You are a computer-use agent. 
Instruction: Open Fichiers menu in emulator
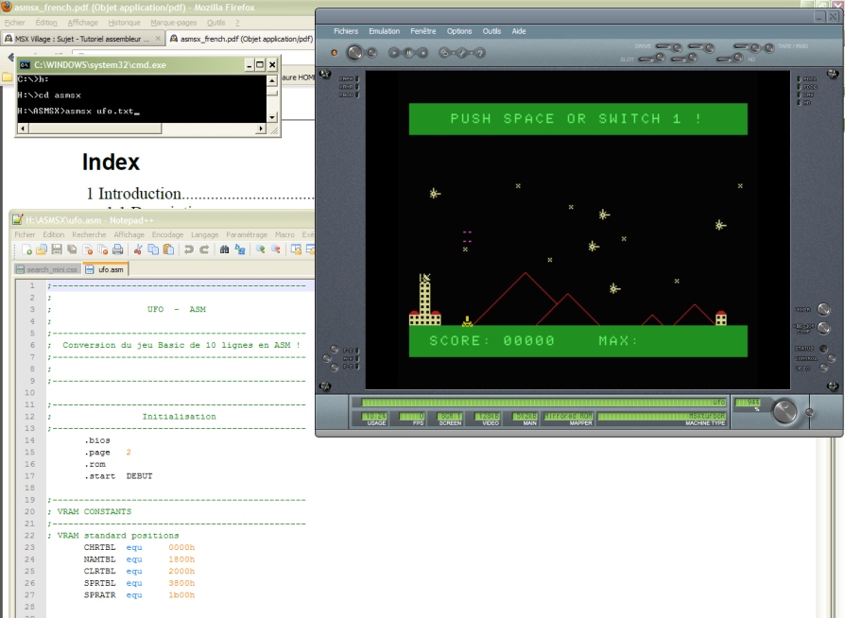point(346,31)
